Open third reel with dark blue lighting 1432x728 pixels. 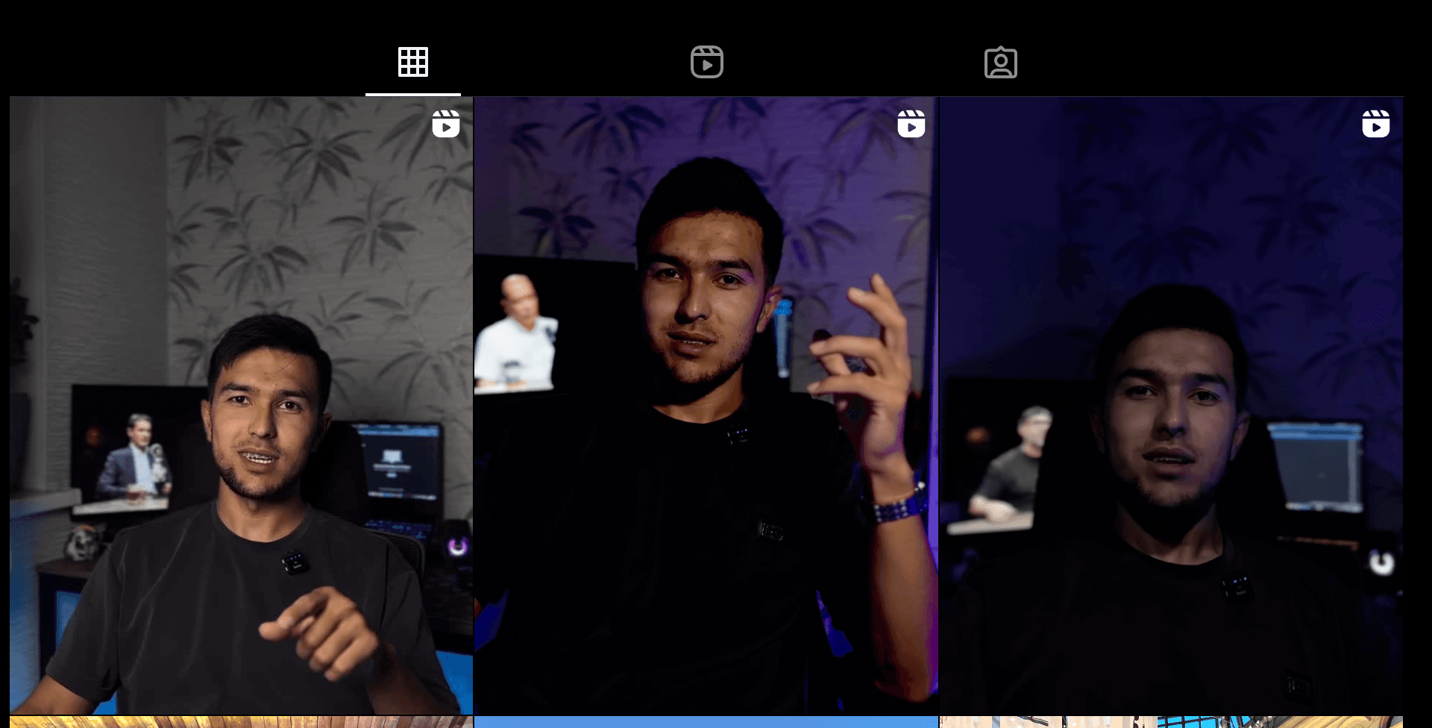point(1171,406)
